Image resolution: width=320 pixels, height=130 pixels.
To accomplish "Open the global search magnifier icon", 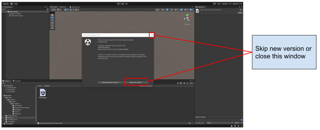I will [x=219, y=4].
